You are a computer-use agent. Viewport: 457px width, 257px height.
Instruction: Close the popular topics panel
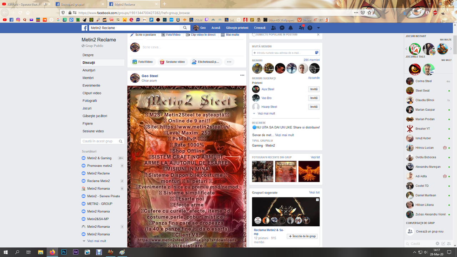(x=318, y=35)
